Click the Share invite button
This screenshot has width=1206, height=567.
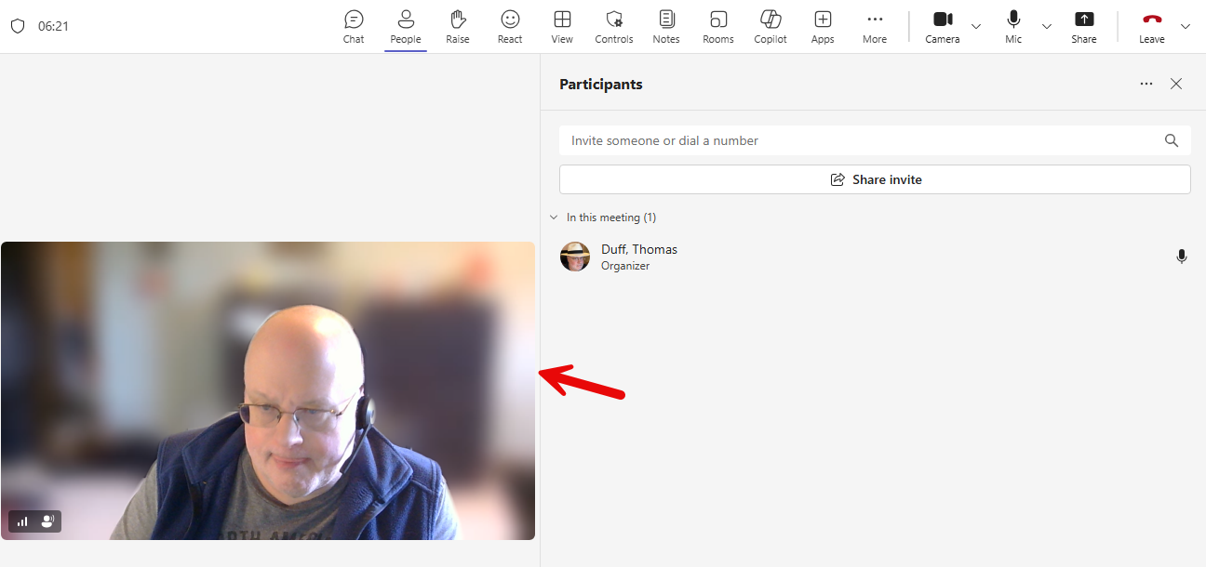875,179
